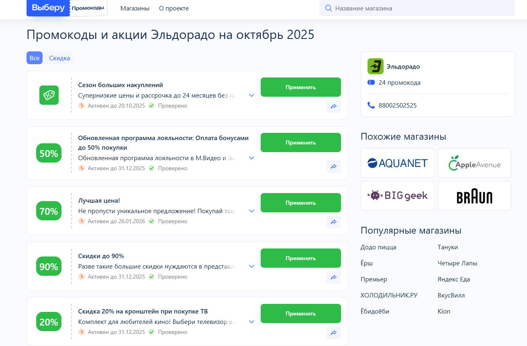Click the info icon beside '24 промокода'
Screen dimensions: 527x346
click(x=370, y=83)
